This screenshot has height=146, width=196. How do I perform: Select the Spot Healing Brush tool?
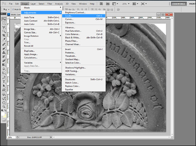[x=4, y=44]
